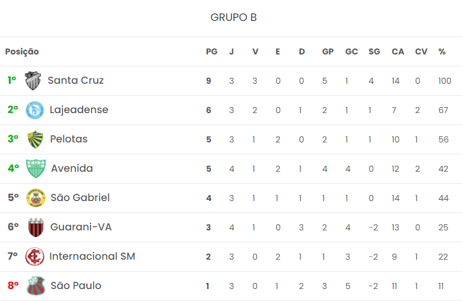Click the GP goals-for column header
This screenshot has height=301, width=463.
[x=328, y=52]
